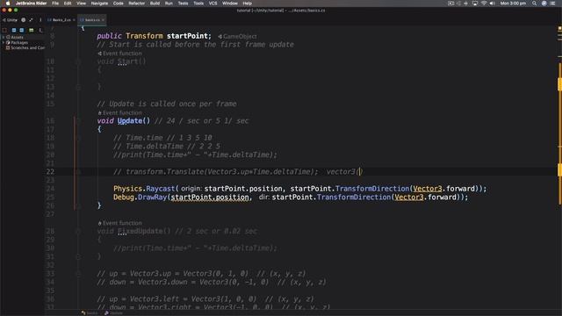Collapse the FixedUpdate() method fold marker

(78, 232)
